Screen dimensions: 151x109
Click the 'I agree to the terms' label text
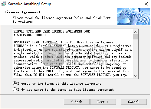tap(59, 83)
